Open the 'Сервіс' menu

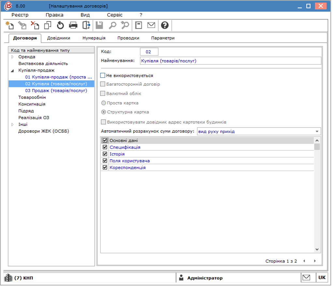click(115, 15)
